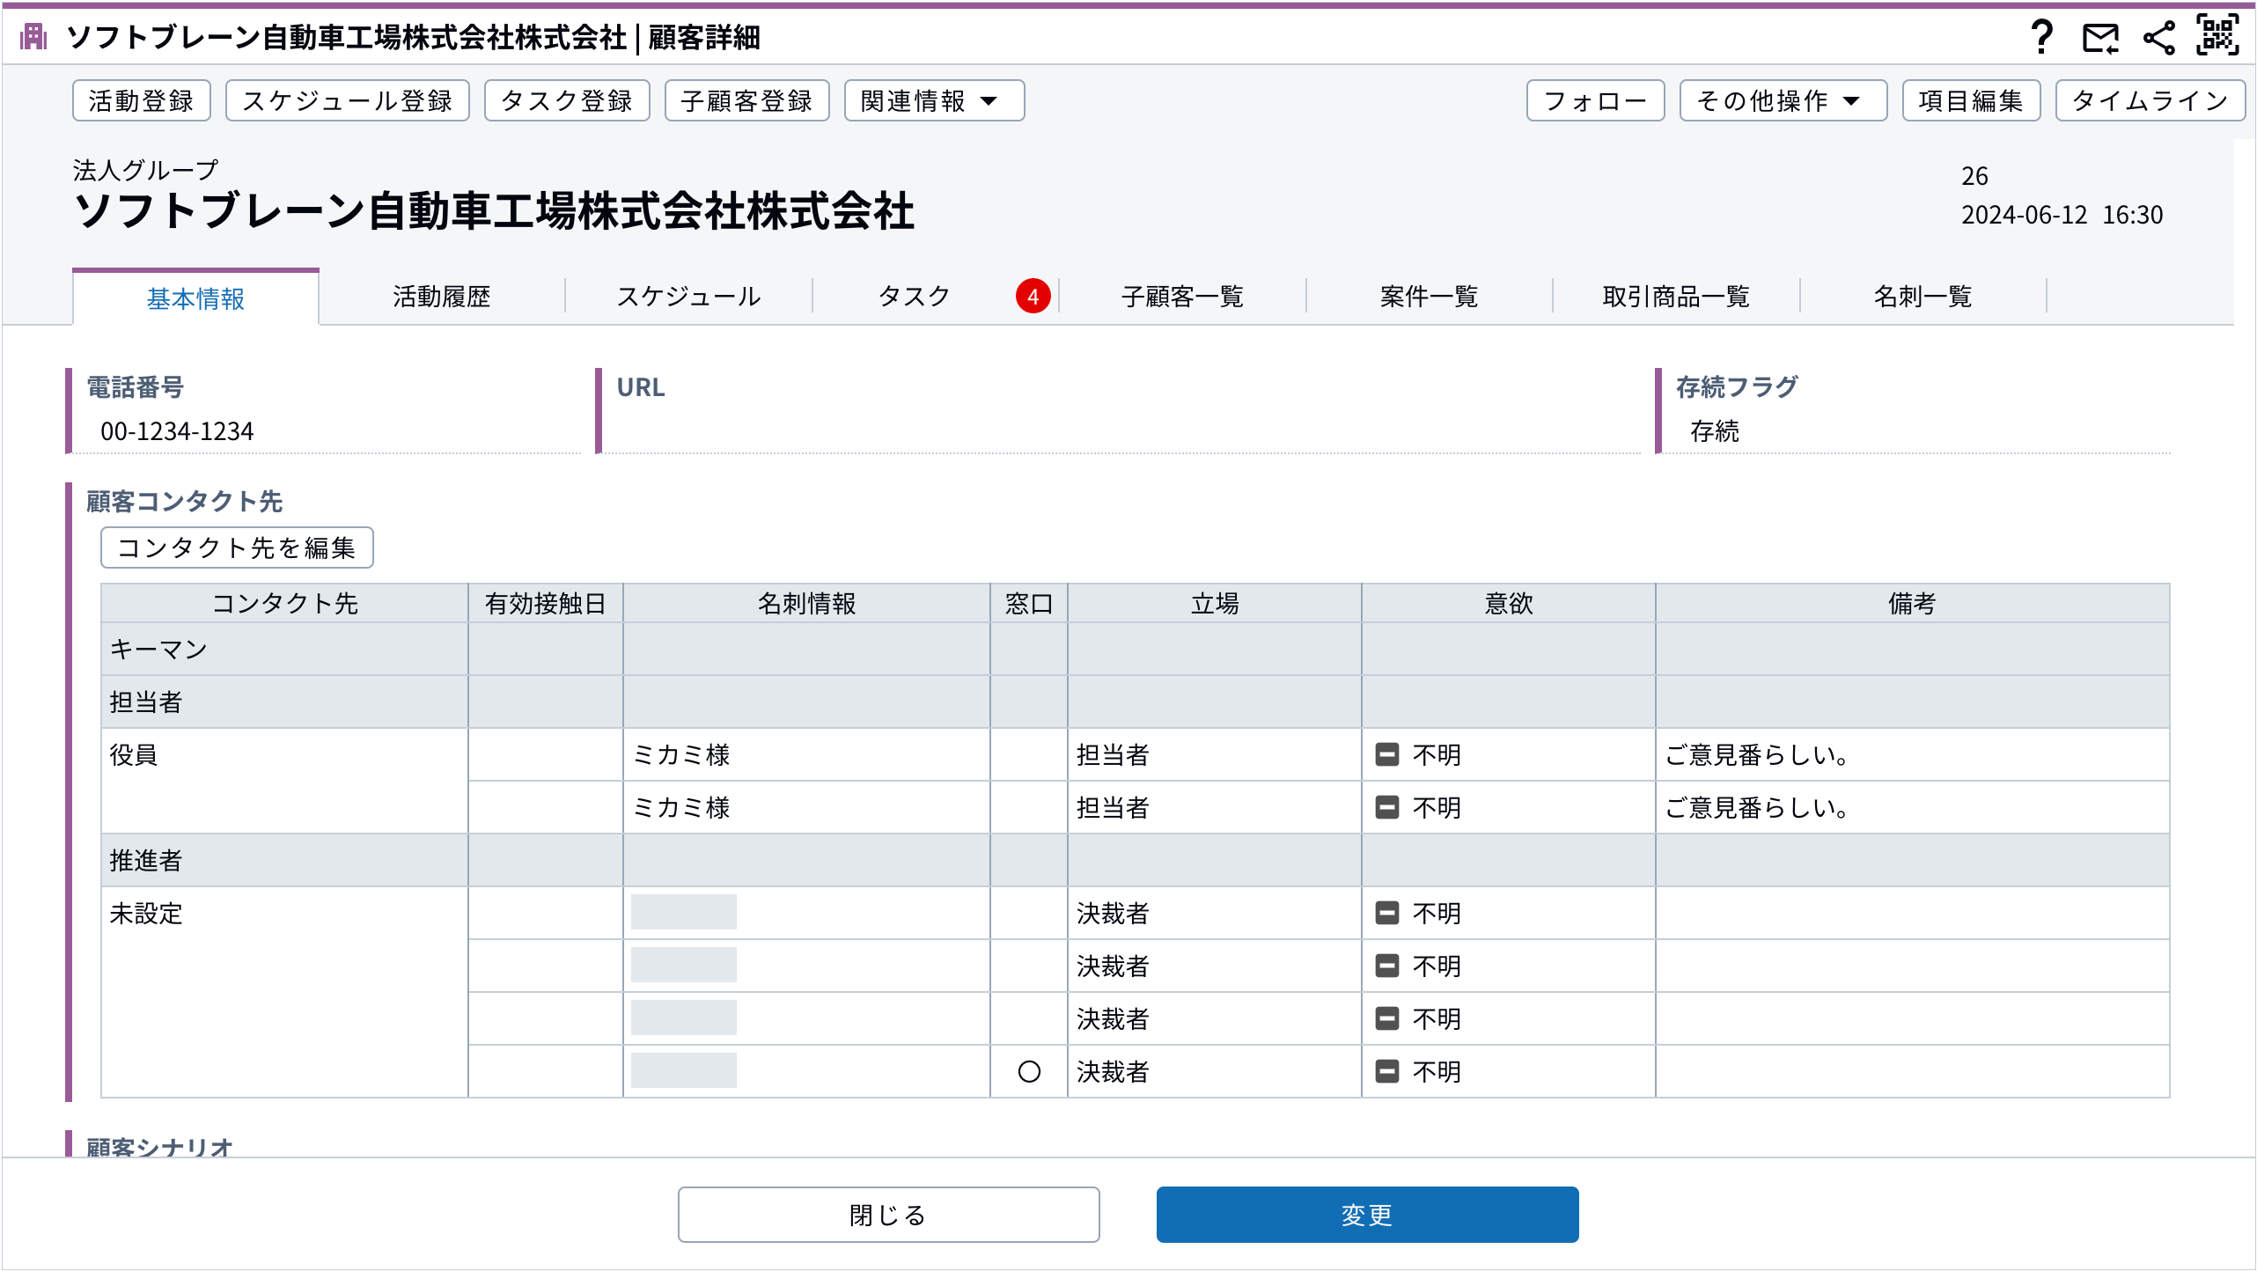Switch to the スケジュール tab
Screen dimensions: 2257x1271
[x=688, y=297]
